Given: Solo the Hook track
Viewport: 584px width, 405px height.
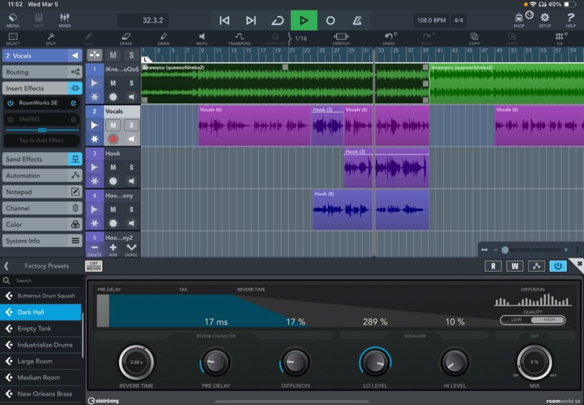Looking at the screenshot, I should (132, 167).
